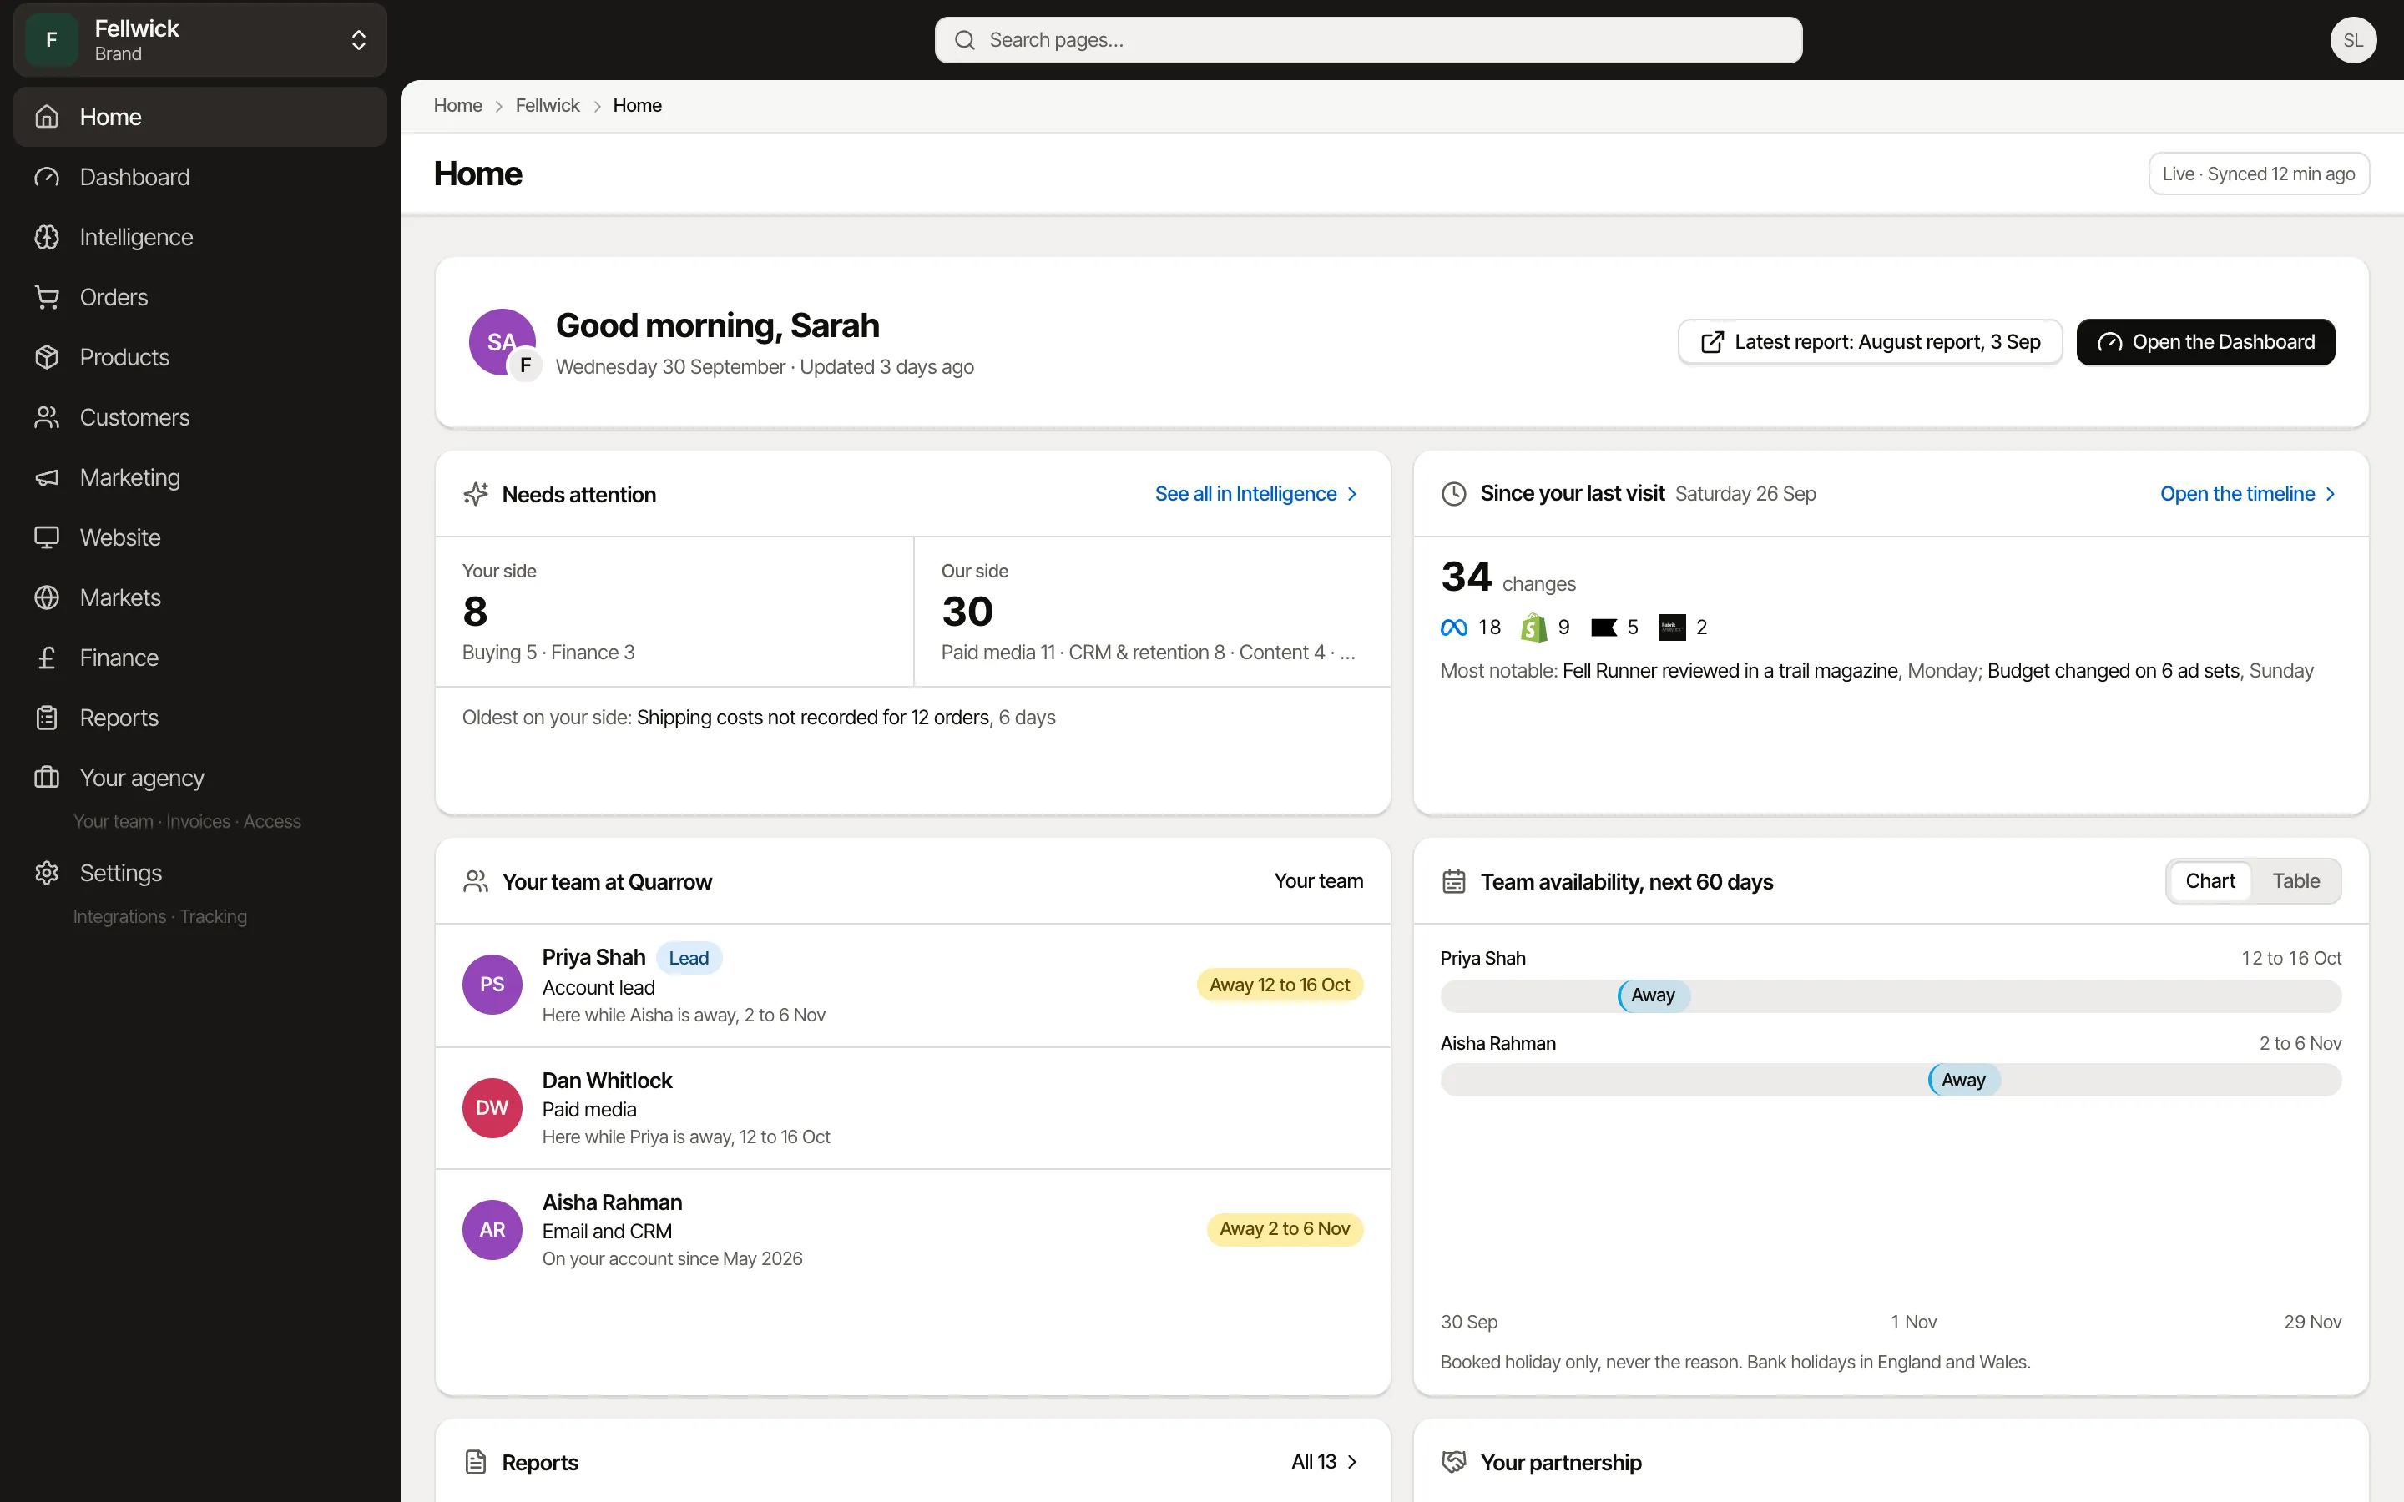Open Your agency briefcase icon

tap(47, 778)
